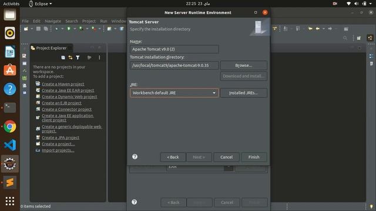The height and width of the screenshot is (211, 376).
Task: Click the Run external tools toolbar icon
Action: [x=94, y=29]
